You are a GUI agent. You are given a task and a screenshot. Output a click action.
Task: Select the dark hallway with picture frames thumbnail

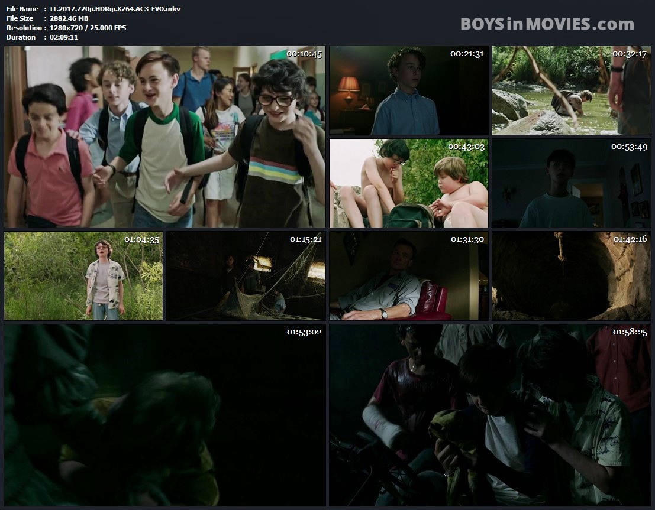(x=572, y=183)
